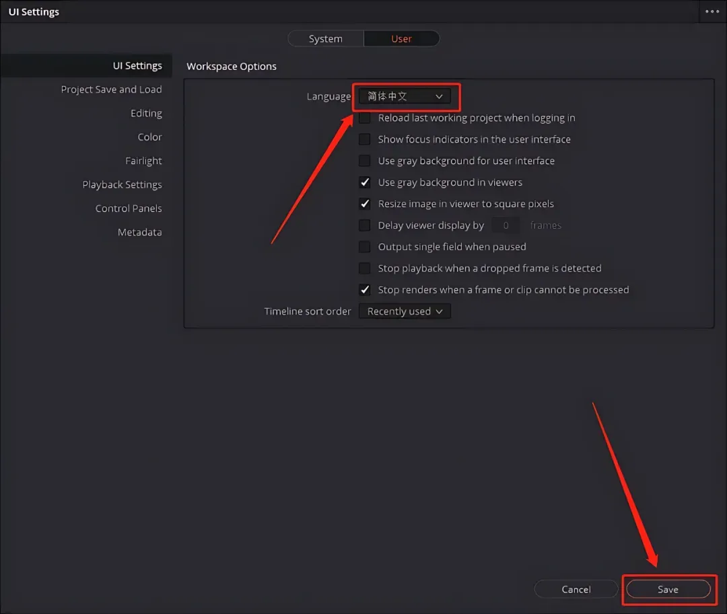Viewport: 727px width, 614px height.
Task: Uncheck Use gray background in viewers
Action: click(x=365, y=182)
